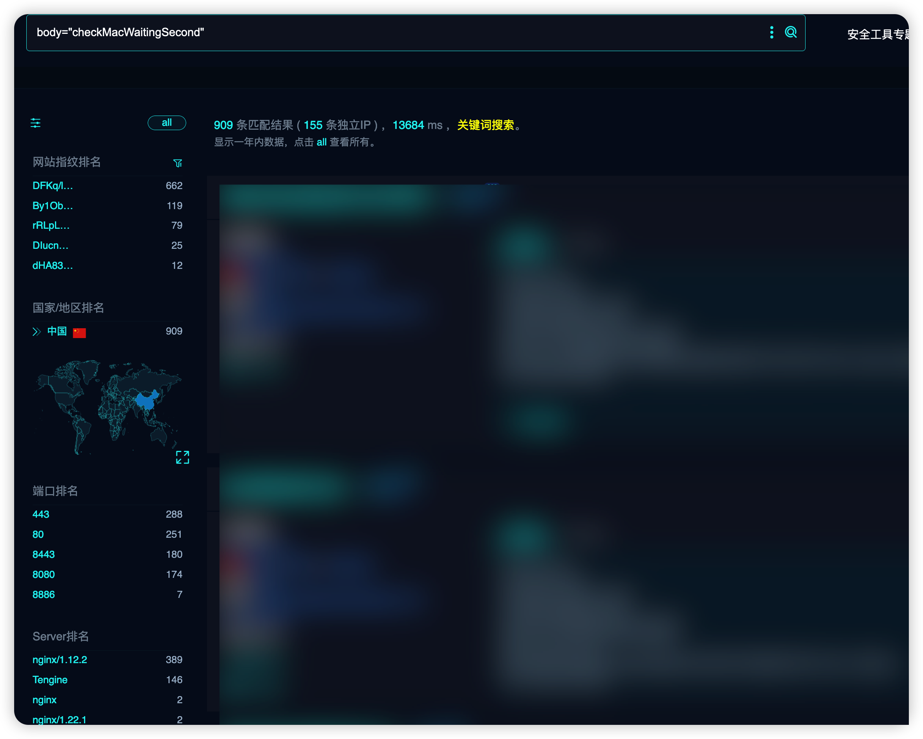
Task: Click the search magnifier icon
Action: (790, 32)
